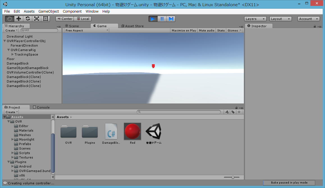This screenshot has height=188, width=325.
Task: Open Hierarchy Create dropdown
Action: [11, 31]
